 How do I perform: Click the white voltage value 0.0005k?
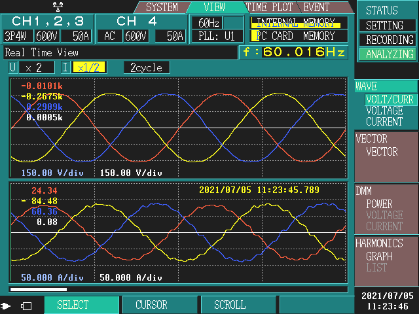[x=45, y=117]
